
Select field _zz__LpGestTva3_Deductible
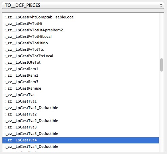[81, 134]
